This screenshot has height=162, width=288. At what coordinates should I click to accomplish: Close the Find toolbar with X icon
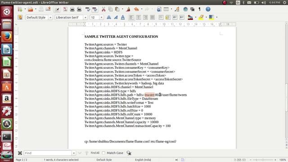click(20, 153)
